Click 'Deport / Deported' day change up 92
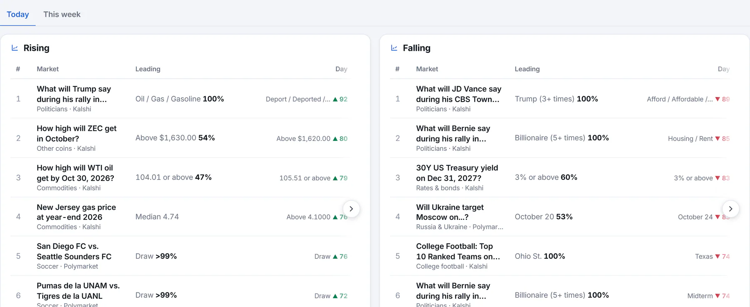750x307 pixels. [x=307, y=99]
